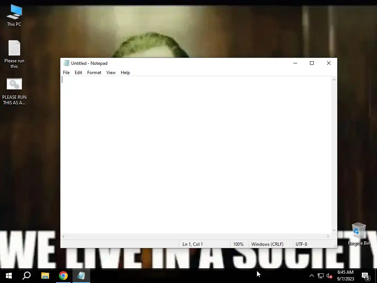Click the 100% zoom status entry

coord(238,244)
